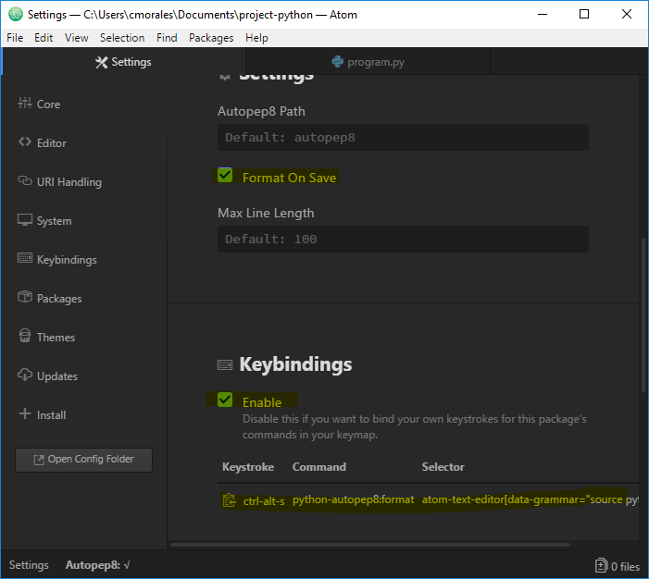Click the URI Handling link icon
The height and width of the screenshot is (579, 649).
pyautogui.click(x=24, y=180)
